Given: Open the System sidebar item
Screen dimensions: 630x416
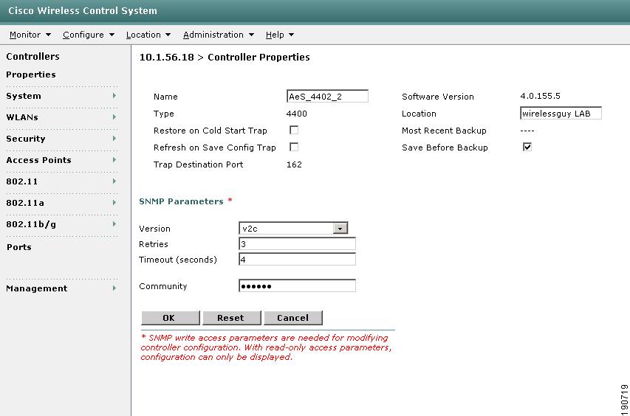Looking at the screenshot, I should 24,96.
